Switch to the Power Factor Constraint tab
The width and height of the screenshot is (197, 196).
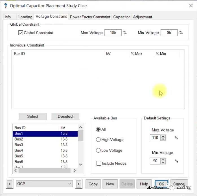click(90, 17)
